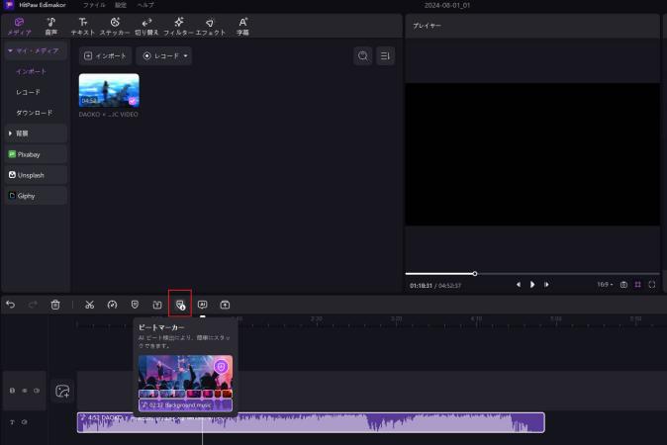
Task: Select the DAOKO audio clip on the timeline
Action: [311, 422]
